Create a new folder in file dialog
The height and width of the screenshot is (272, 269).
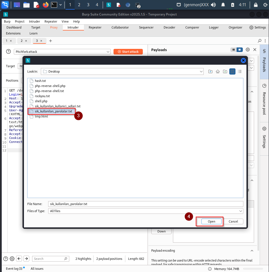click(x=225, y=71)
